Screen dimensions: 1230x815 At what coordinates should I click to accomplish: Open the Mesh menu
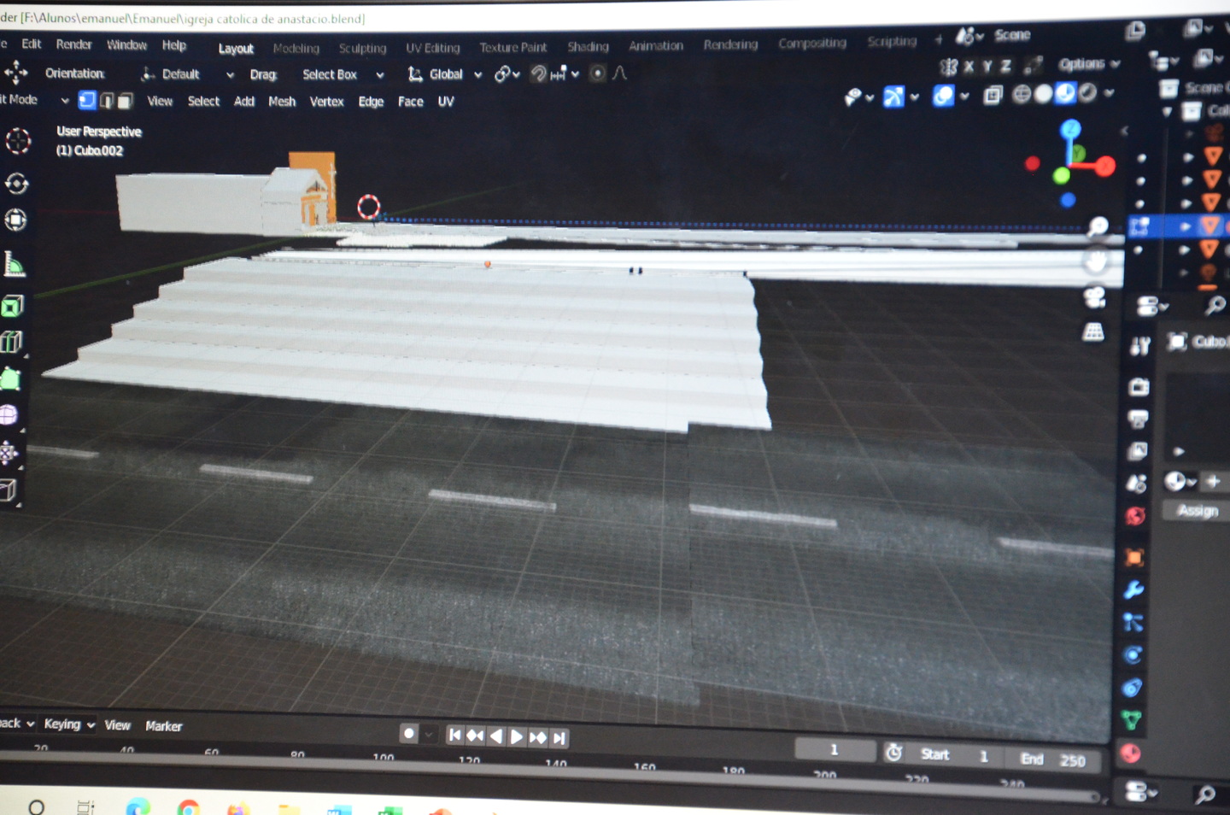pyautogui.click(x=282, y=102)
